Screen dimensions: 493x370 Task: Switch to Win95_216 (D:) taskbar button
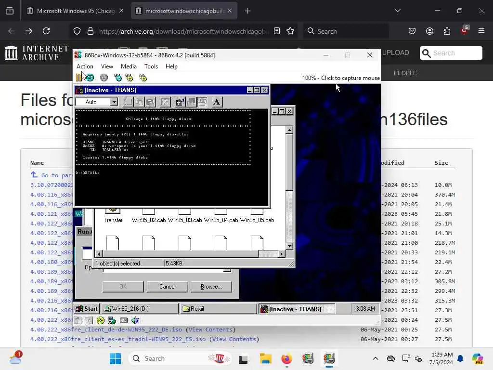tap(140, 309)
